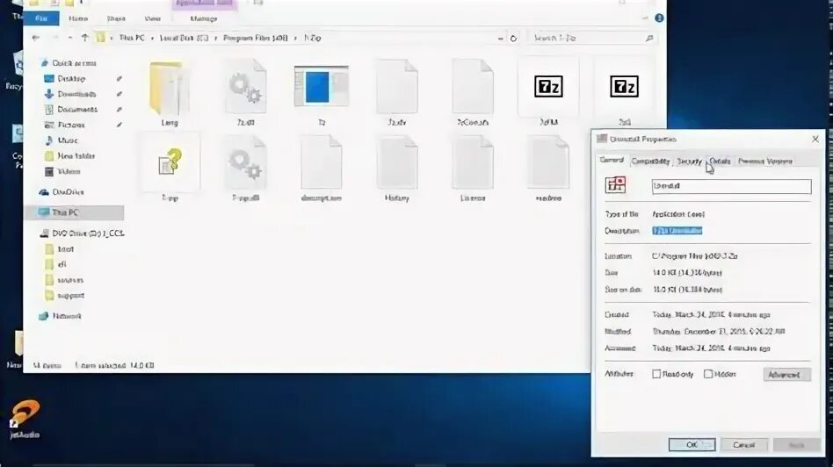Select OneDrive in navigation pane
Image resolution: width=833 pixels, height=467 pixels.
tap(68, 192)
